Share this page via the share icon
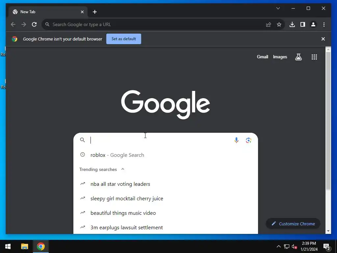337x253 pixels. pyautogui.click(x=269, y=24)
